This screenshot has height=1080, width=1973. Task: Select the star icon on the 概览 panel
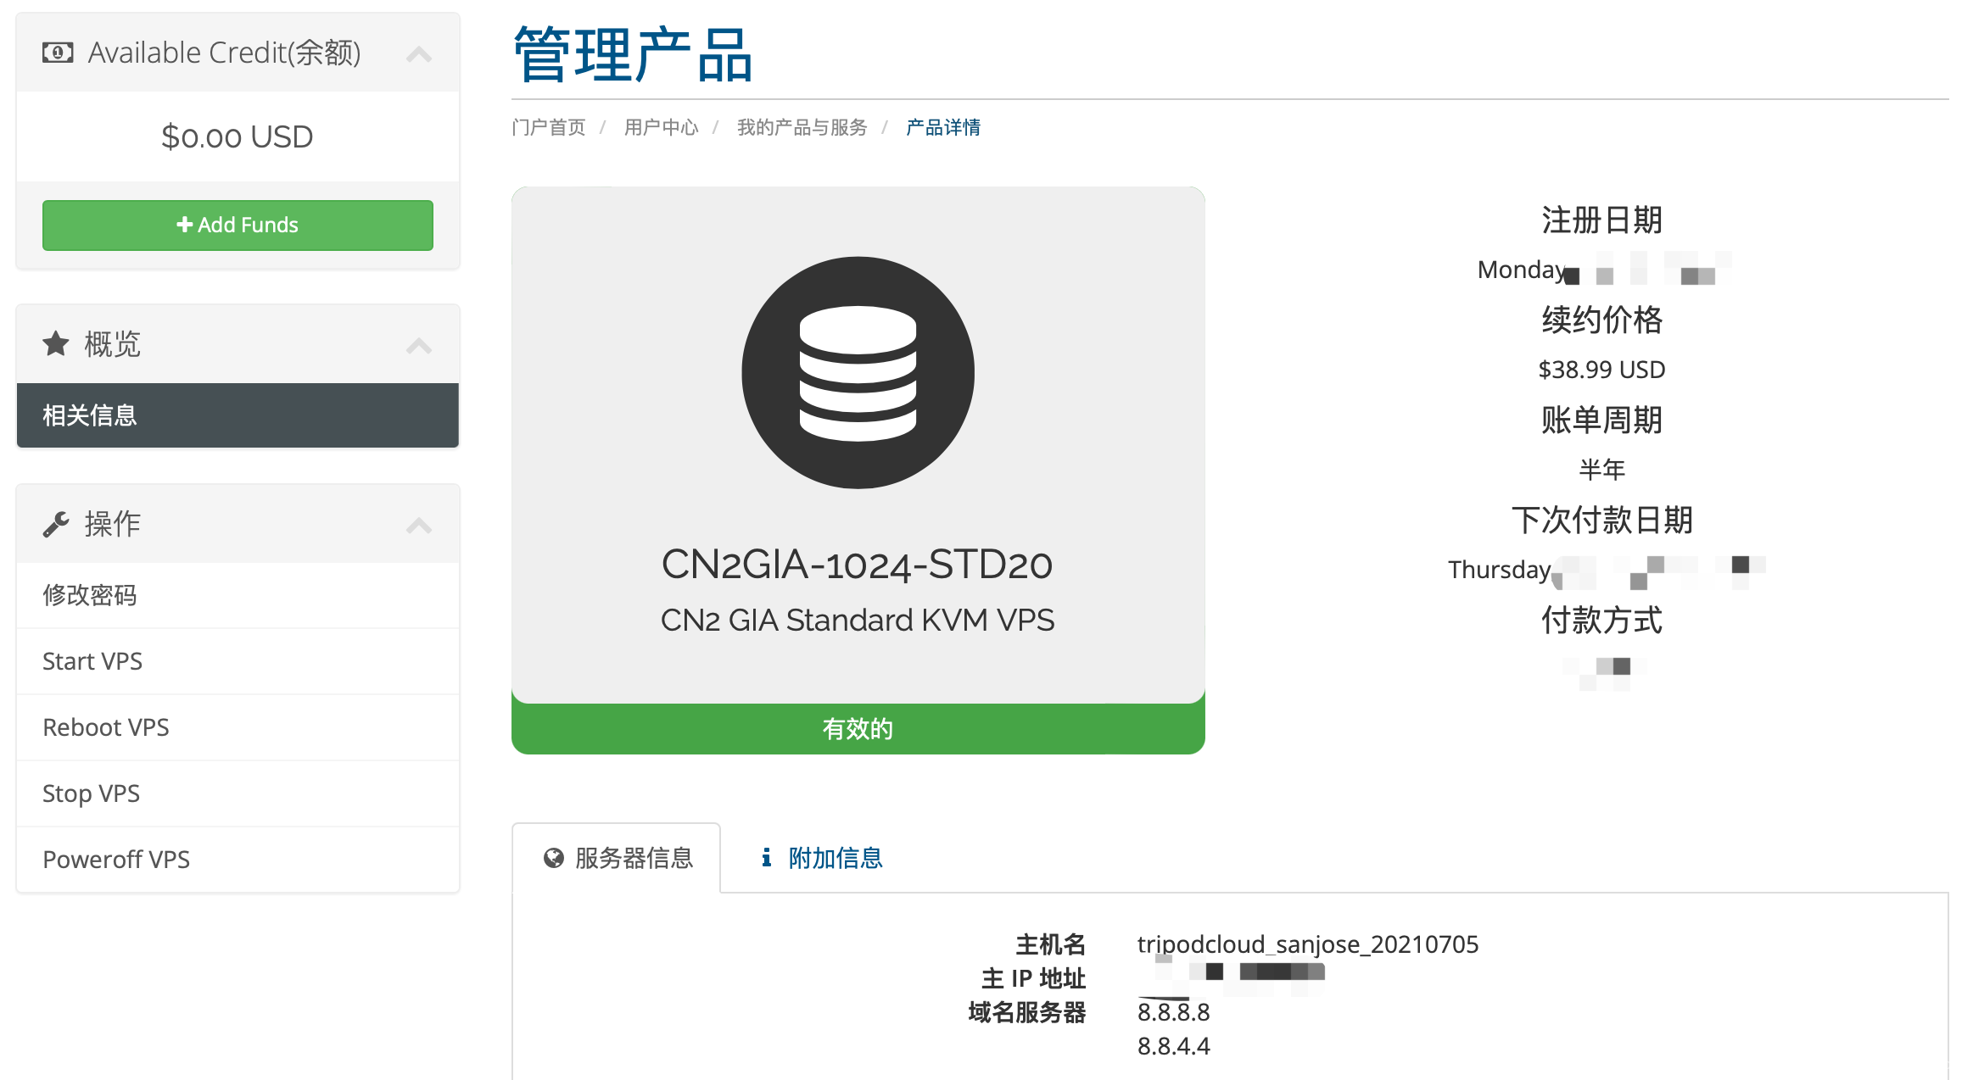click(55, 342)
